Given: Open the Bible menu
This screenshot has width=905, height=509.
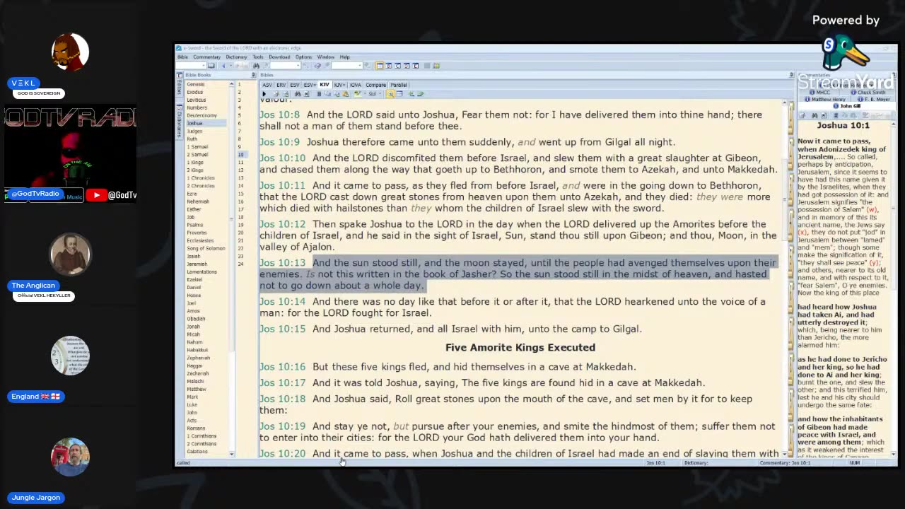Looking at the screenshot, I should tap(182, 57).
